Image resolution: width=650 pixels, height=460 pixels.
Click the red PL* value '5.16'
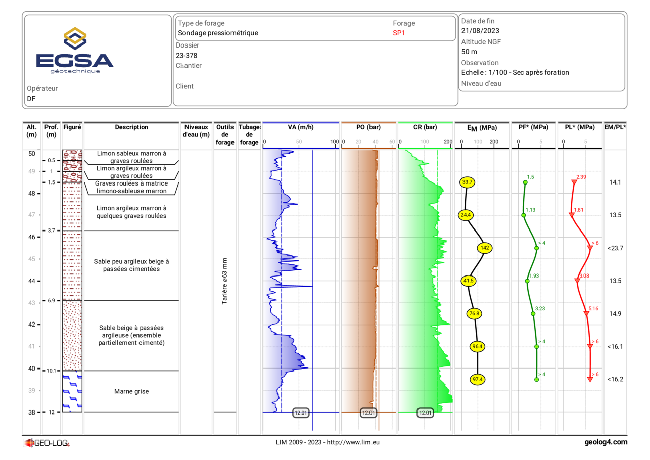pyautogui.click(x=593, y=308)
